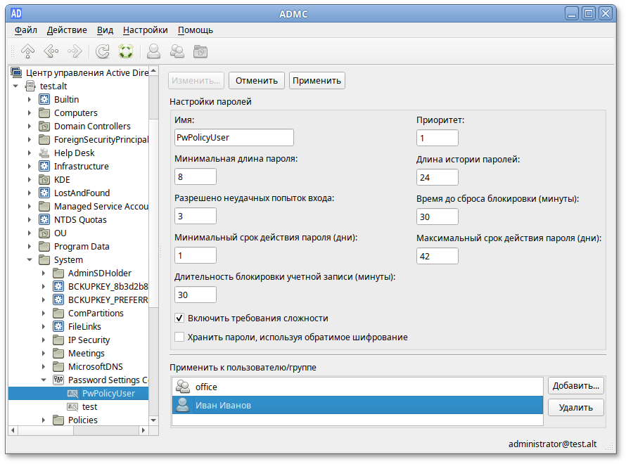Open the Действие menu
Viewport: 626px width, 464px height.
point(67,30)
